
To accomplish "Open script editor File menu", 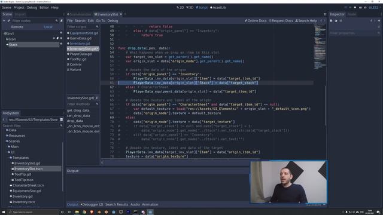I will (70, 21).
